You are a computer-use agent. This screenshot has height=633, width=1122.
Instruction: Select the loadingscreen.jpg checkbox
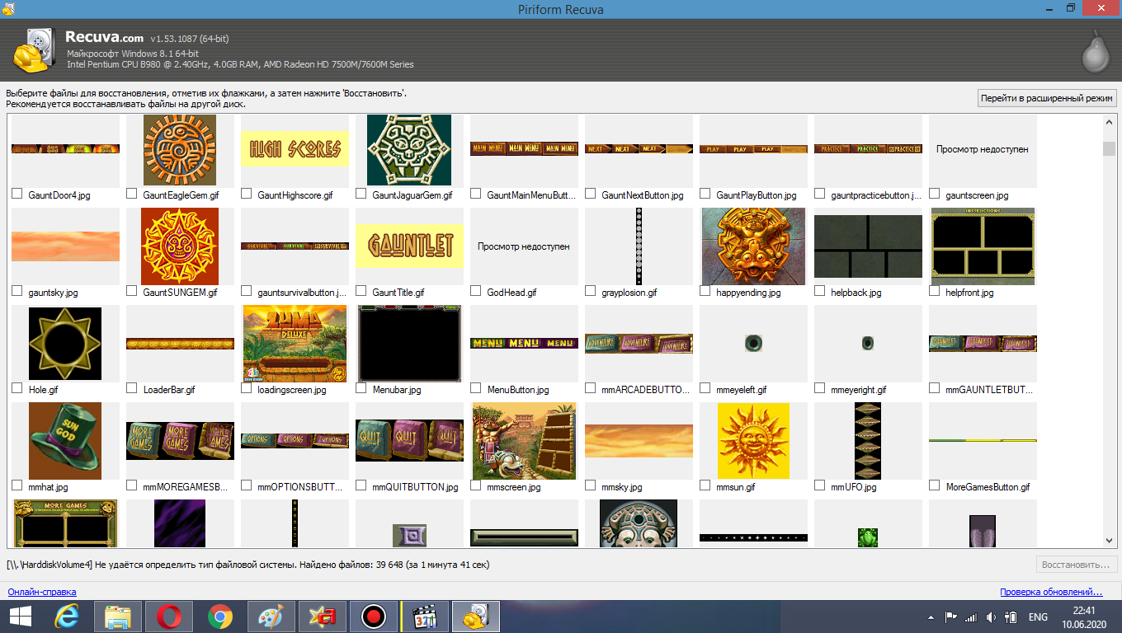[x=247, y=388]
